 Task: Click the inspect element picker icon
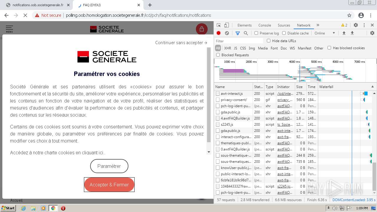coord(219,25)
